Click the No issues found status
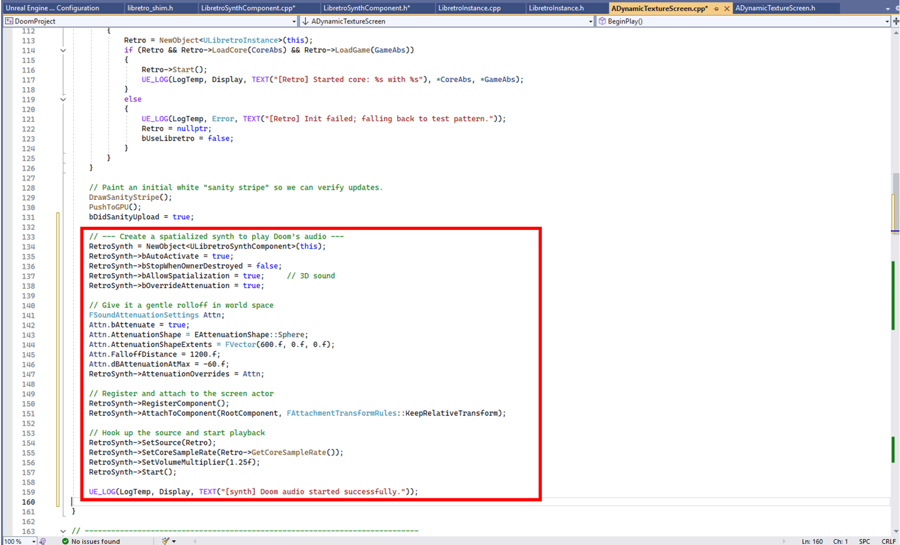 click(x=95, y=541)
